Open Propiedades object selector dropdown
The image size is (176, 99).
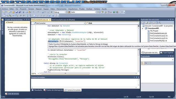click(173, 60)
